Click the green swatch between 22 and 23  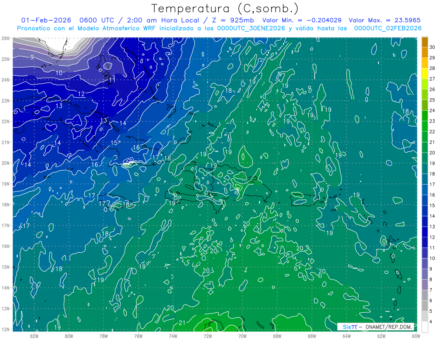[x=425, y=126]
